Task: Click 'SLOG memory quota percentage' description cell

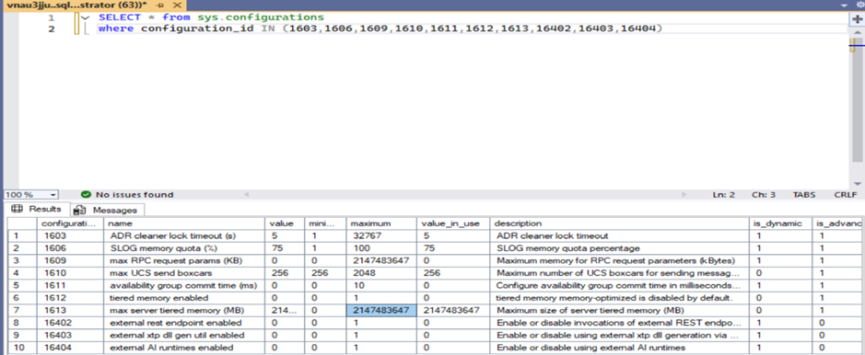Action: coord(620,248)
